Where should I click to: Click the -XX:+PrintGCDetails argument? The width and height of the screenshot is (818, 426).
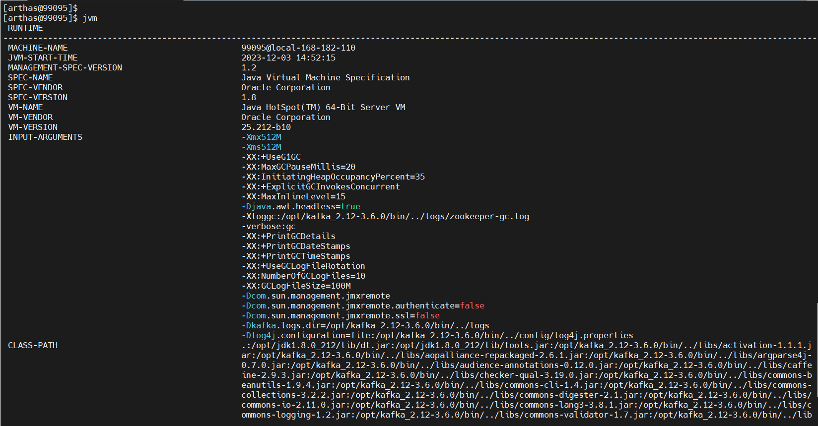288,237
